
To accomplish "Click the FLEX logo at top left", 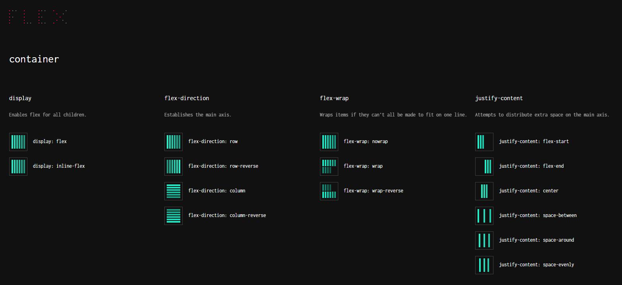I will 38,17.
